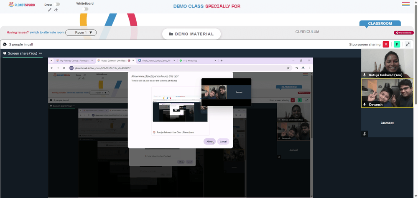Toggle the WhiteBoard switch
Image resolution: width=418 pixels, height=198 pixels.
pos(85,9)
